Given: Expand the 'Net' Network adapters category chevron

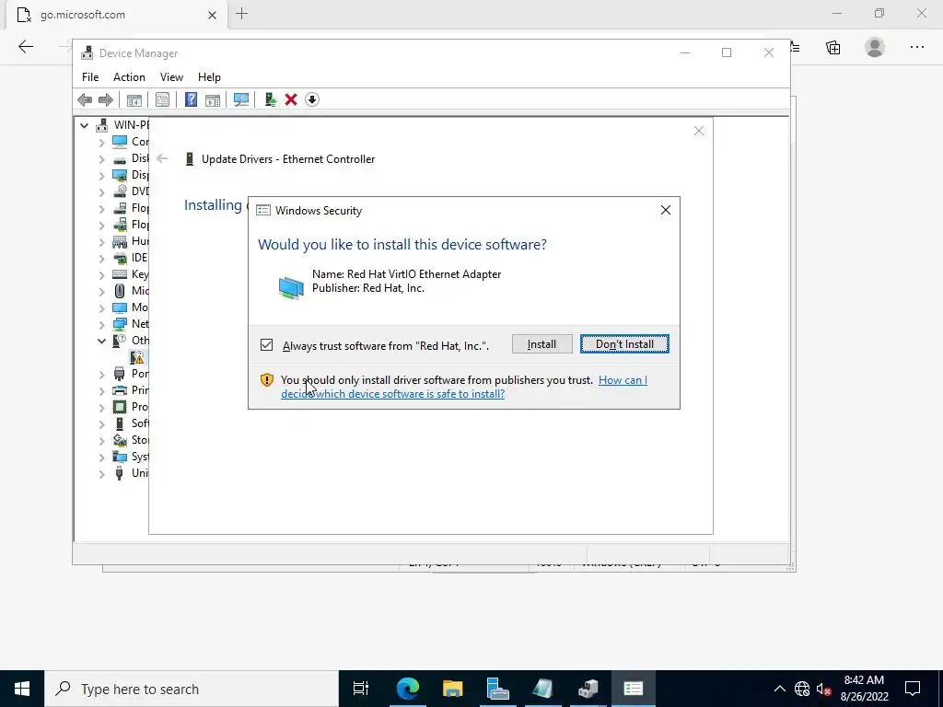Looking at the screenshot, I should pyautogui.click(x=101, y=325).
